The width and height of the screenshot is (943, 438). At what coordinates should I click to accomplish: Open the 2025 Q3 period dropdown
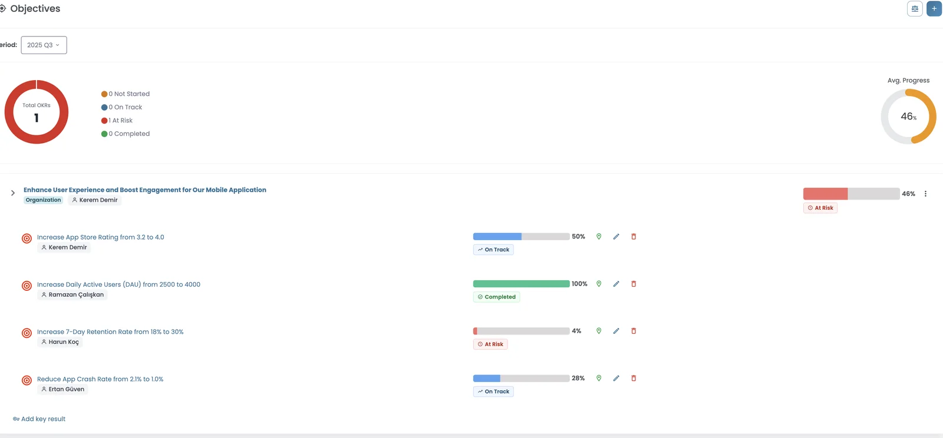coord(44,45)
